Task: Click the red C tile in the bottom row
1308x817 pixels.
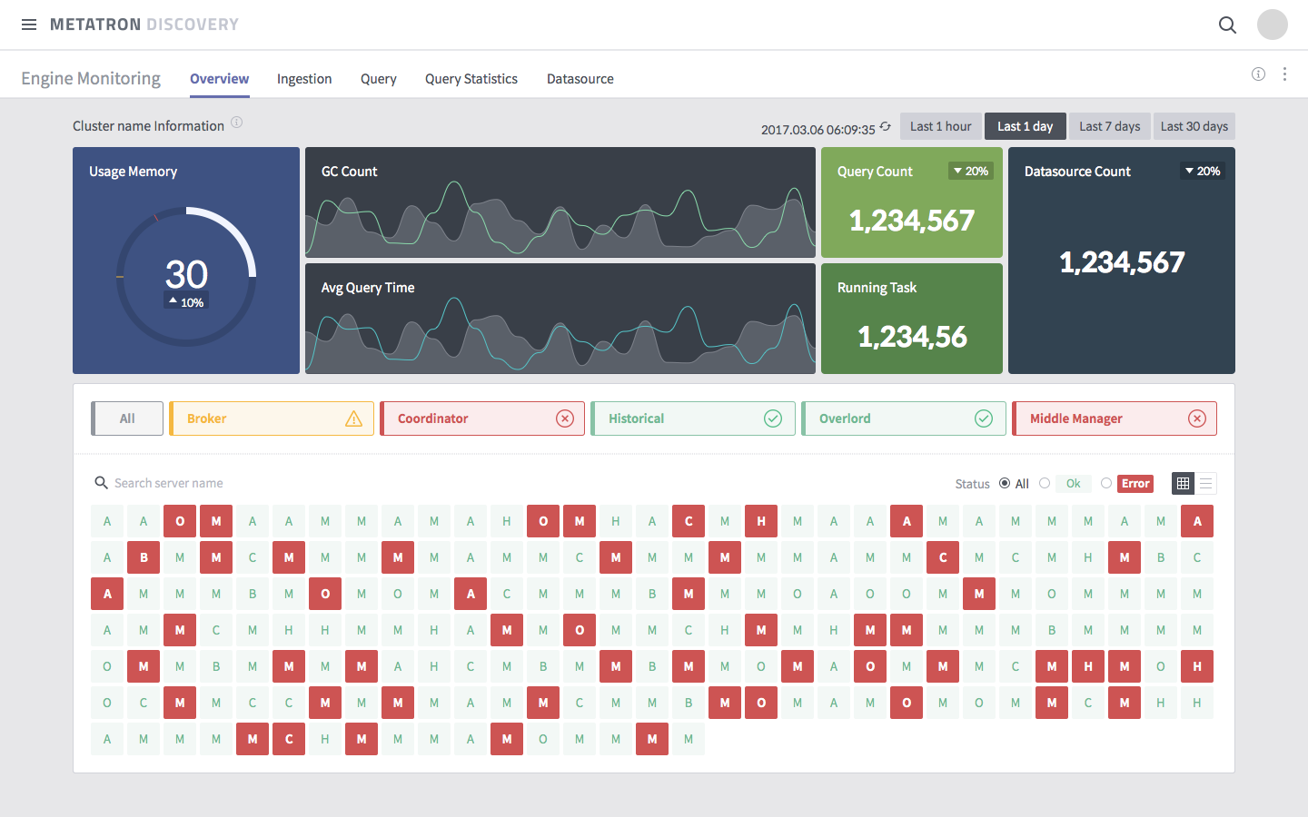Action: (x=289, y=739)
